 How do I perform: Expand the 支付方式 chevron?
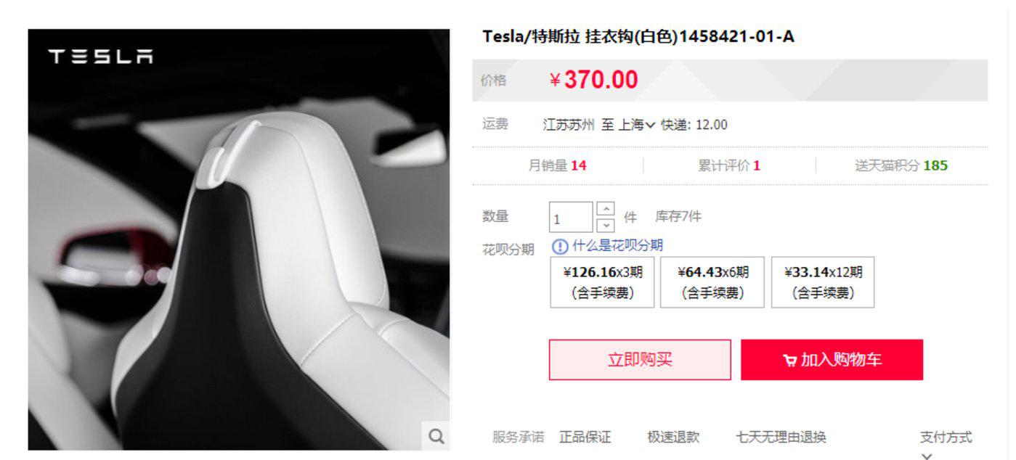pos(927,456)
